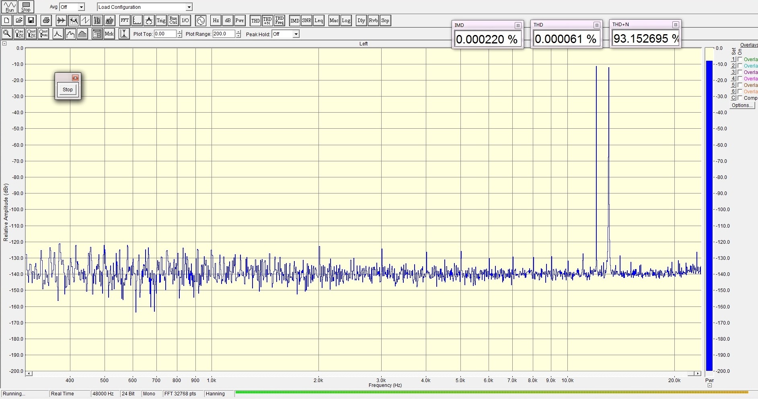Screen dimensions: 758x399
Task: Enable Overlay 4 checkbox
Action: click(x=740, y=78)
